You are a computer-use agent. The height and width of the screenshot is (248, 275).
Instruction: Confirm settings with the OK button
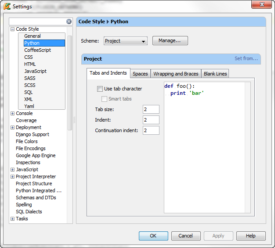153,236
